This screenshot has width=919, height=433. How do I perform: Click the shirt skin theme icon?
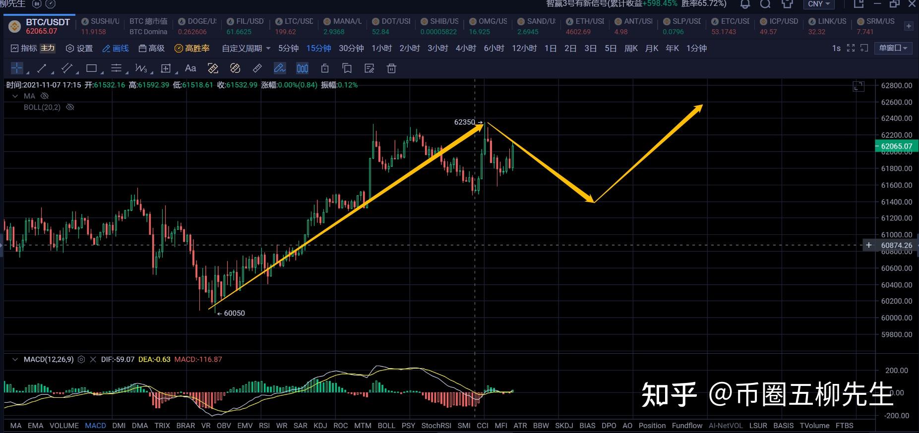787,4
